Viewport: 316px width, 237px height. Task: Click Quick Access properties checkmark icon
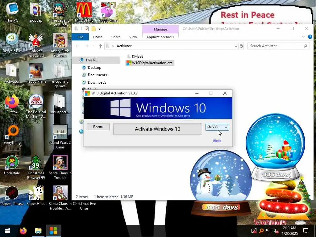tap(87, 29)
